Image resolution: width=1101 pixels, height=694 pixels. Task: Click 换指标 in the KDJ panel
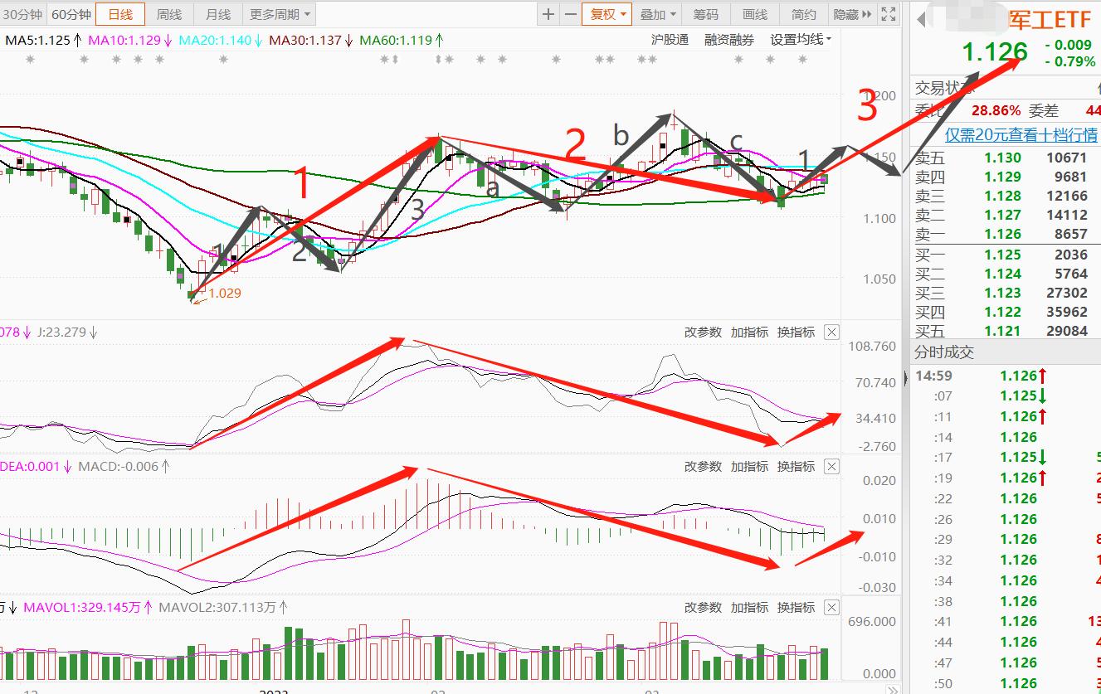(x=796, y=332)
